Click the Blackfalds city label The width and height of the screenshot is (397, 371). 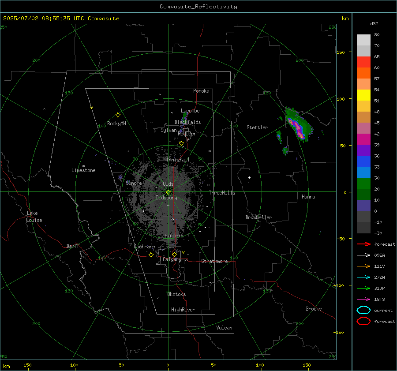[x=187, y=122]
